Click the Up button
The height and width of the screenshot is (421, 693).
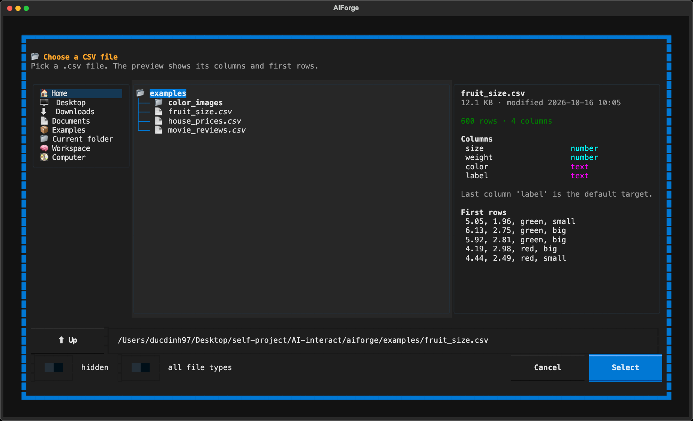click(x=67, y=340)
